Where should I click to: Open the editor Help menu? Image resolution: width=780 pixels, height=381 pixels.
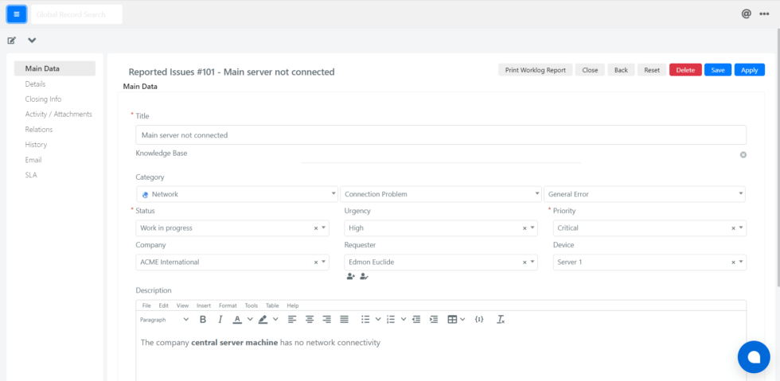(x=293, y=305)
